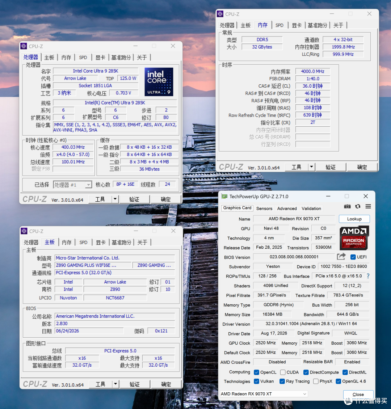The width and height of the screenshot is (391, 409).
Task: Click the 1:40.0 FSB:DRAM value
Action: click(313, 79)
